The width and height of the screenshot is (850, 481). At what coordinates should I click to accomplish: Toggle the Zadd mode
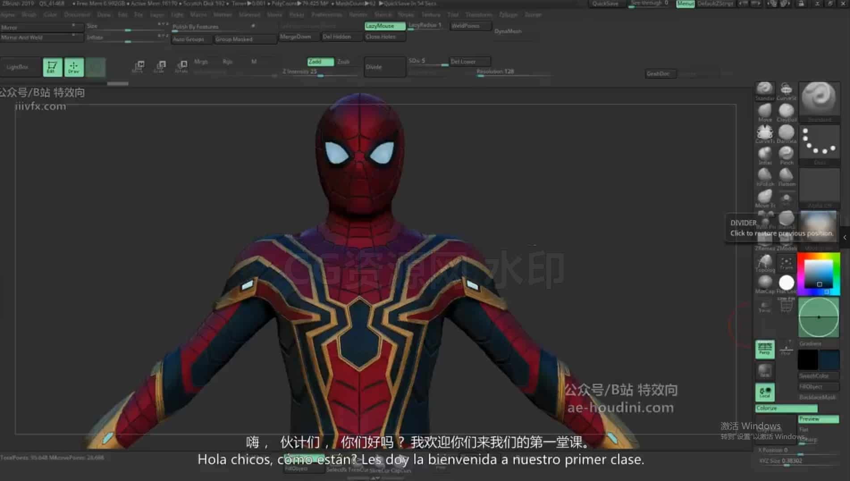[320, 62]
